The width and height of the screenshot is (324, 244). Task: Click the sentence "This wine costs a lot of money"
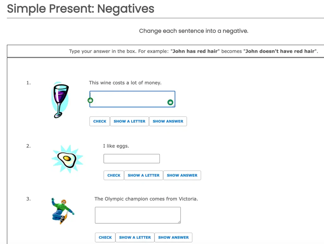tap(125, 83)
